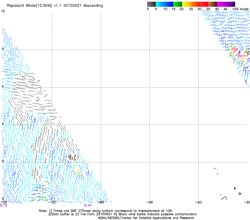
Task: Click the '25' legend tick label
Action: click(x=191, y=9)
